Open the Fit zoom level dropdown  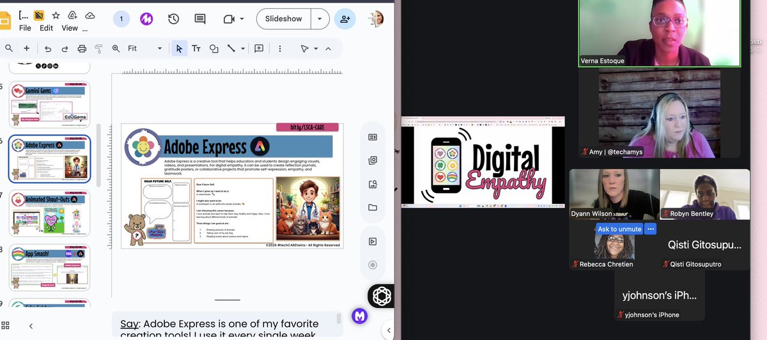[145, 49]
